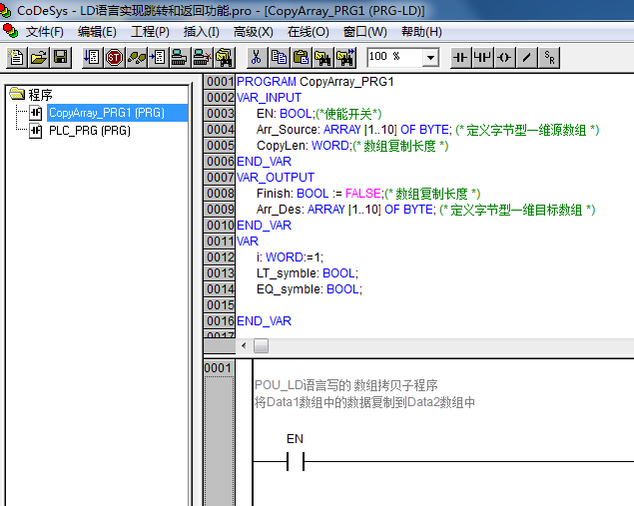Open the 工程(P) menu
Screen dimensions: 634x506
(150, 32)
